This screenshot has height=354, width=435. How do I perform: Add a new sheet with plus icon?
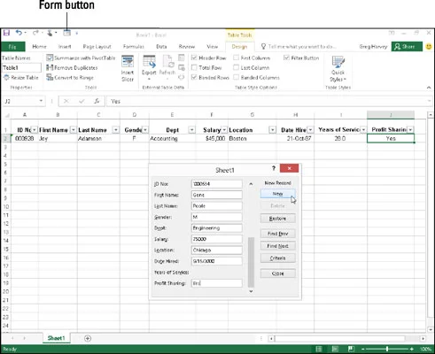88,338
